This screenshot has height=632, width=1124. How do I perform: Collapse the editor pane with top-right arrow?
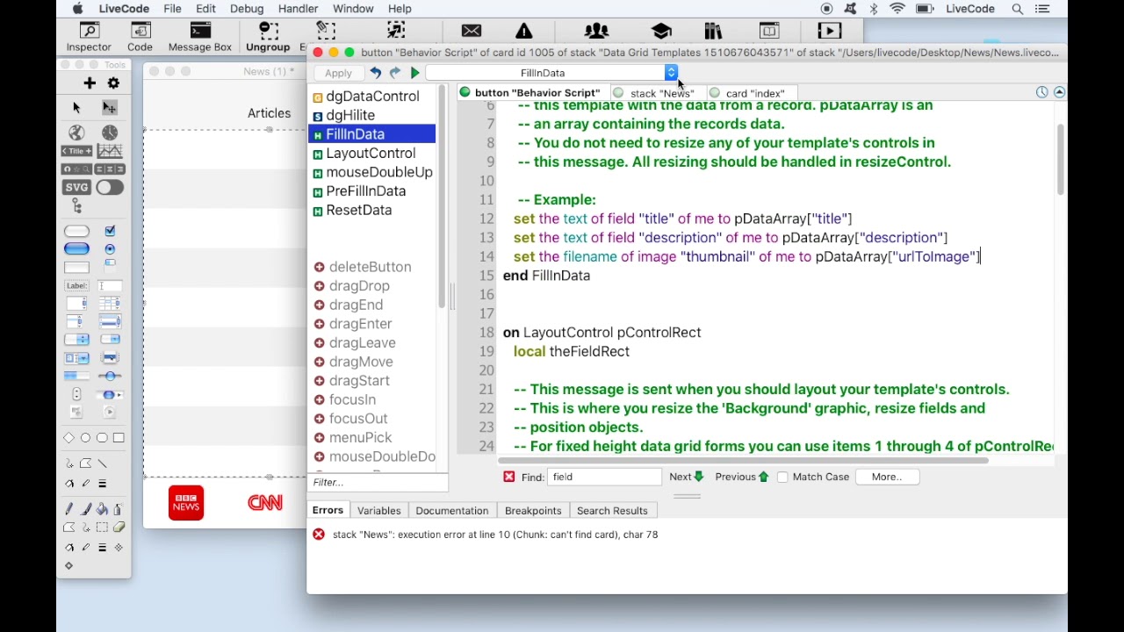(1060, 92)
